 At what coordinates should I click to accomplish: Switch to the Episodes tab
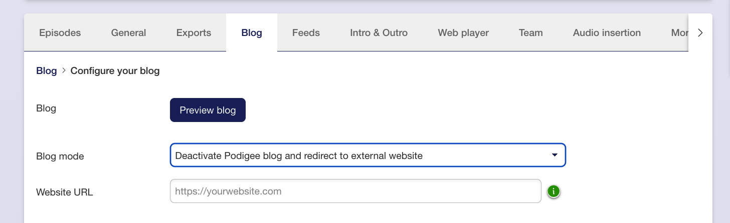[60, 32]
